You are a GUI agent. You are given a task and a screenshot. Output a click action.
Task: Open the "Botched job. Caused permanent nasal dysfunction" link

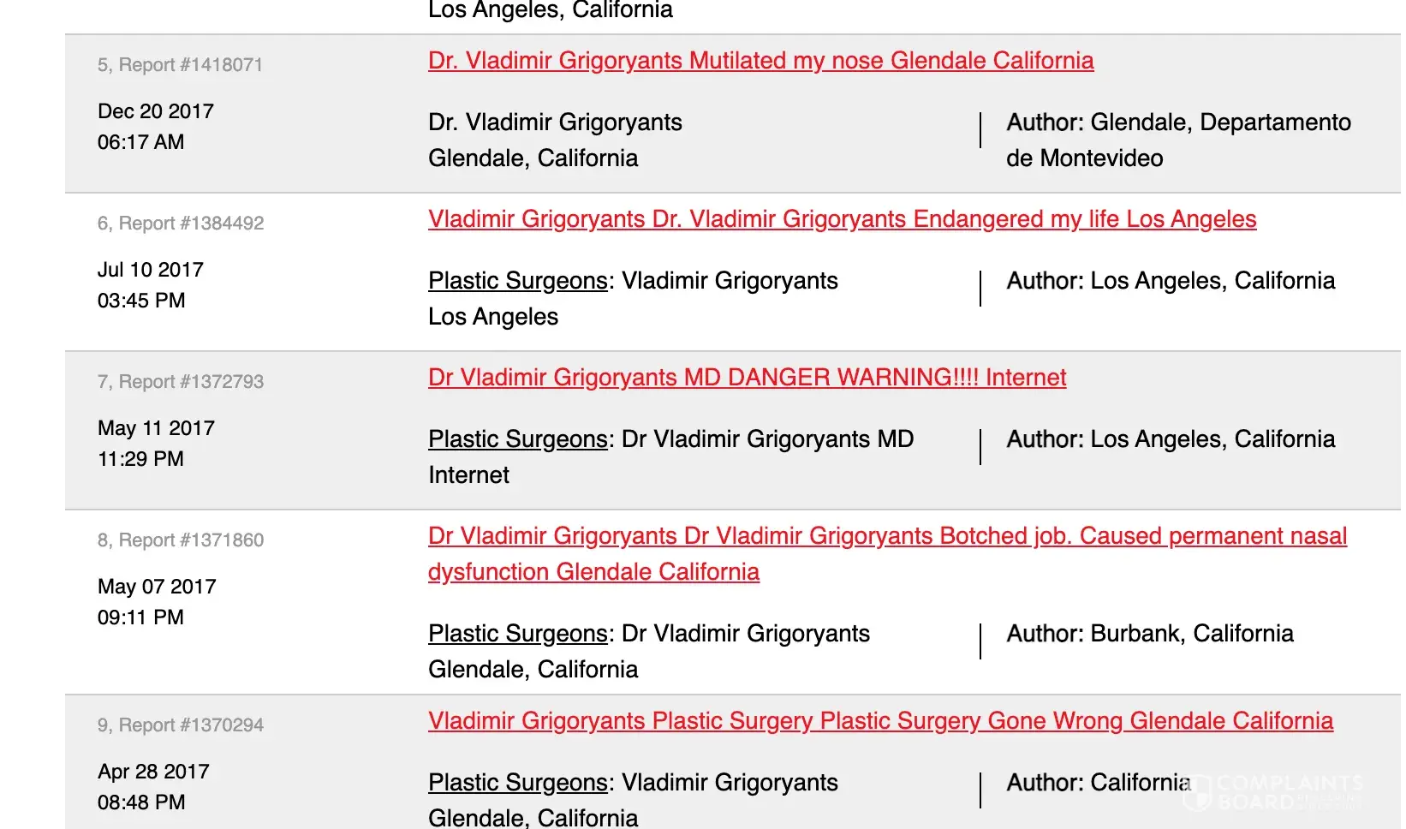coord(887,536)
